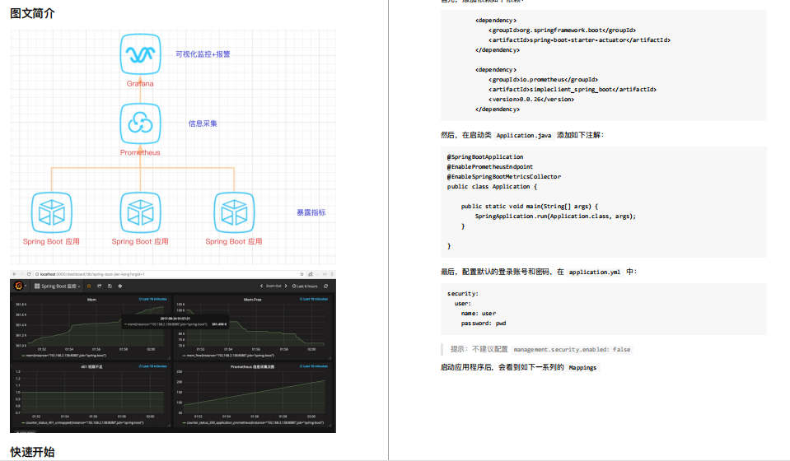Screen dimensions: 790x461
Task: Click the 可视化监控+报警 label
Action: tap(203, 54)
